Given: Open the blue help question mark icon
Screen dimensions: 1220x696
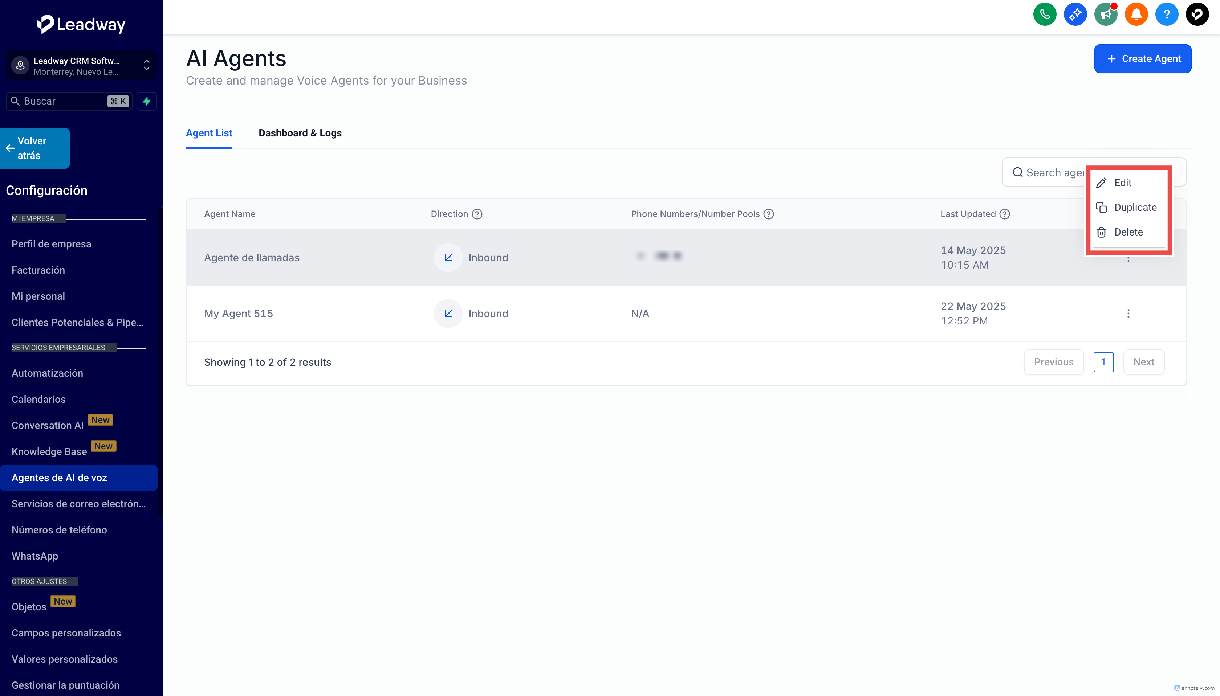Looking at the screenshot, I should point(1166,15).
